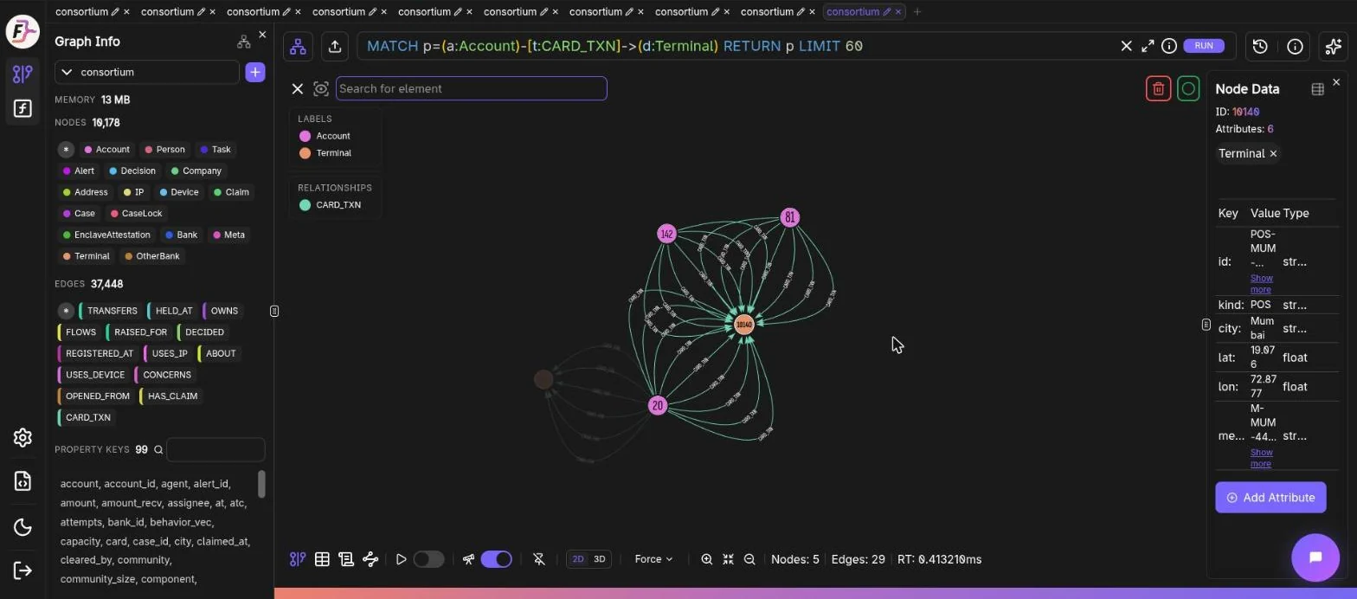This screenshot has width=1357, height=599.
Task: Click the unpin nodes icon
Action: [539, 559]
